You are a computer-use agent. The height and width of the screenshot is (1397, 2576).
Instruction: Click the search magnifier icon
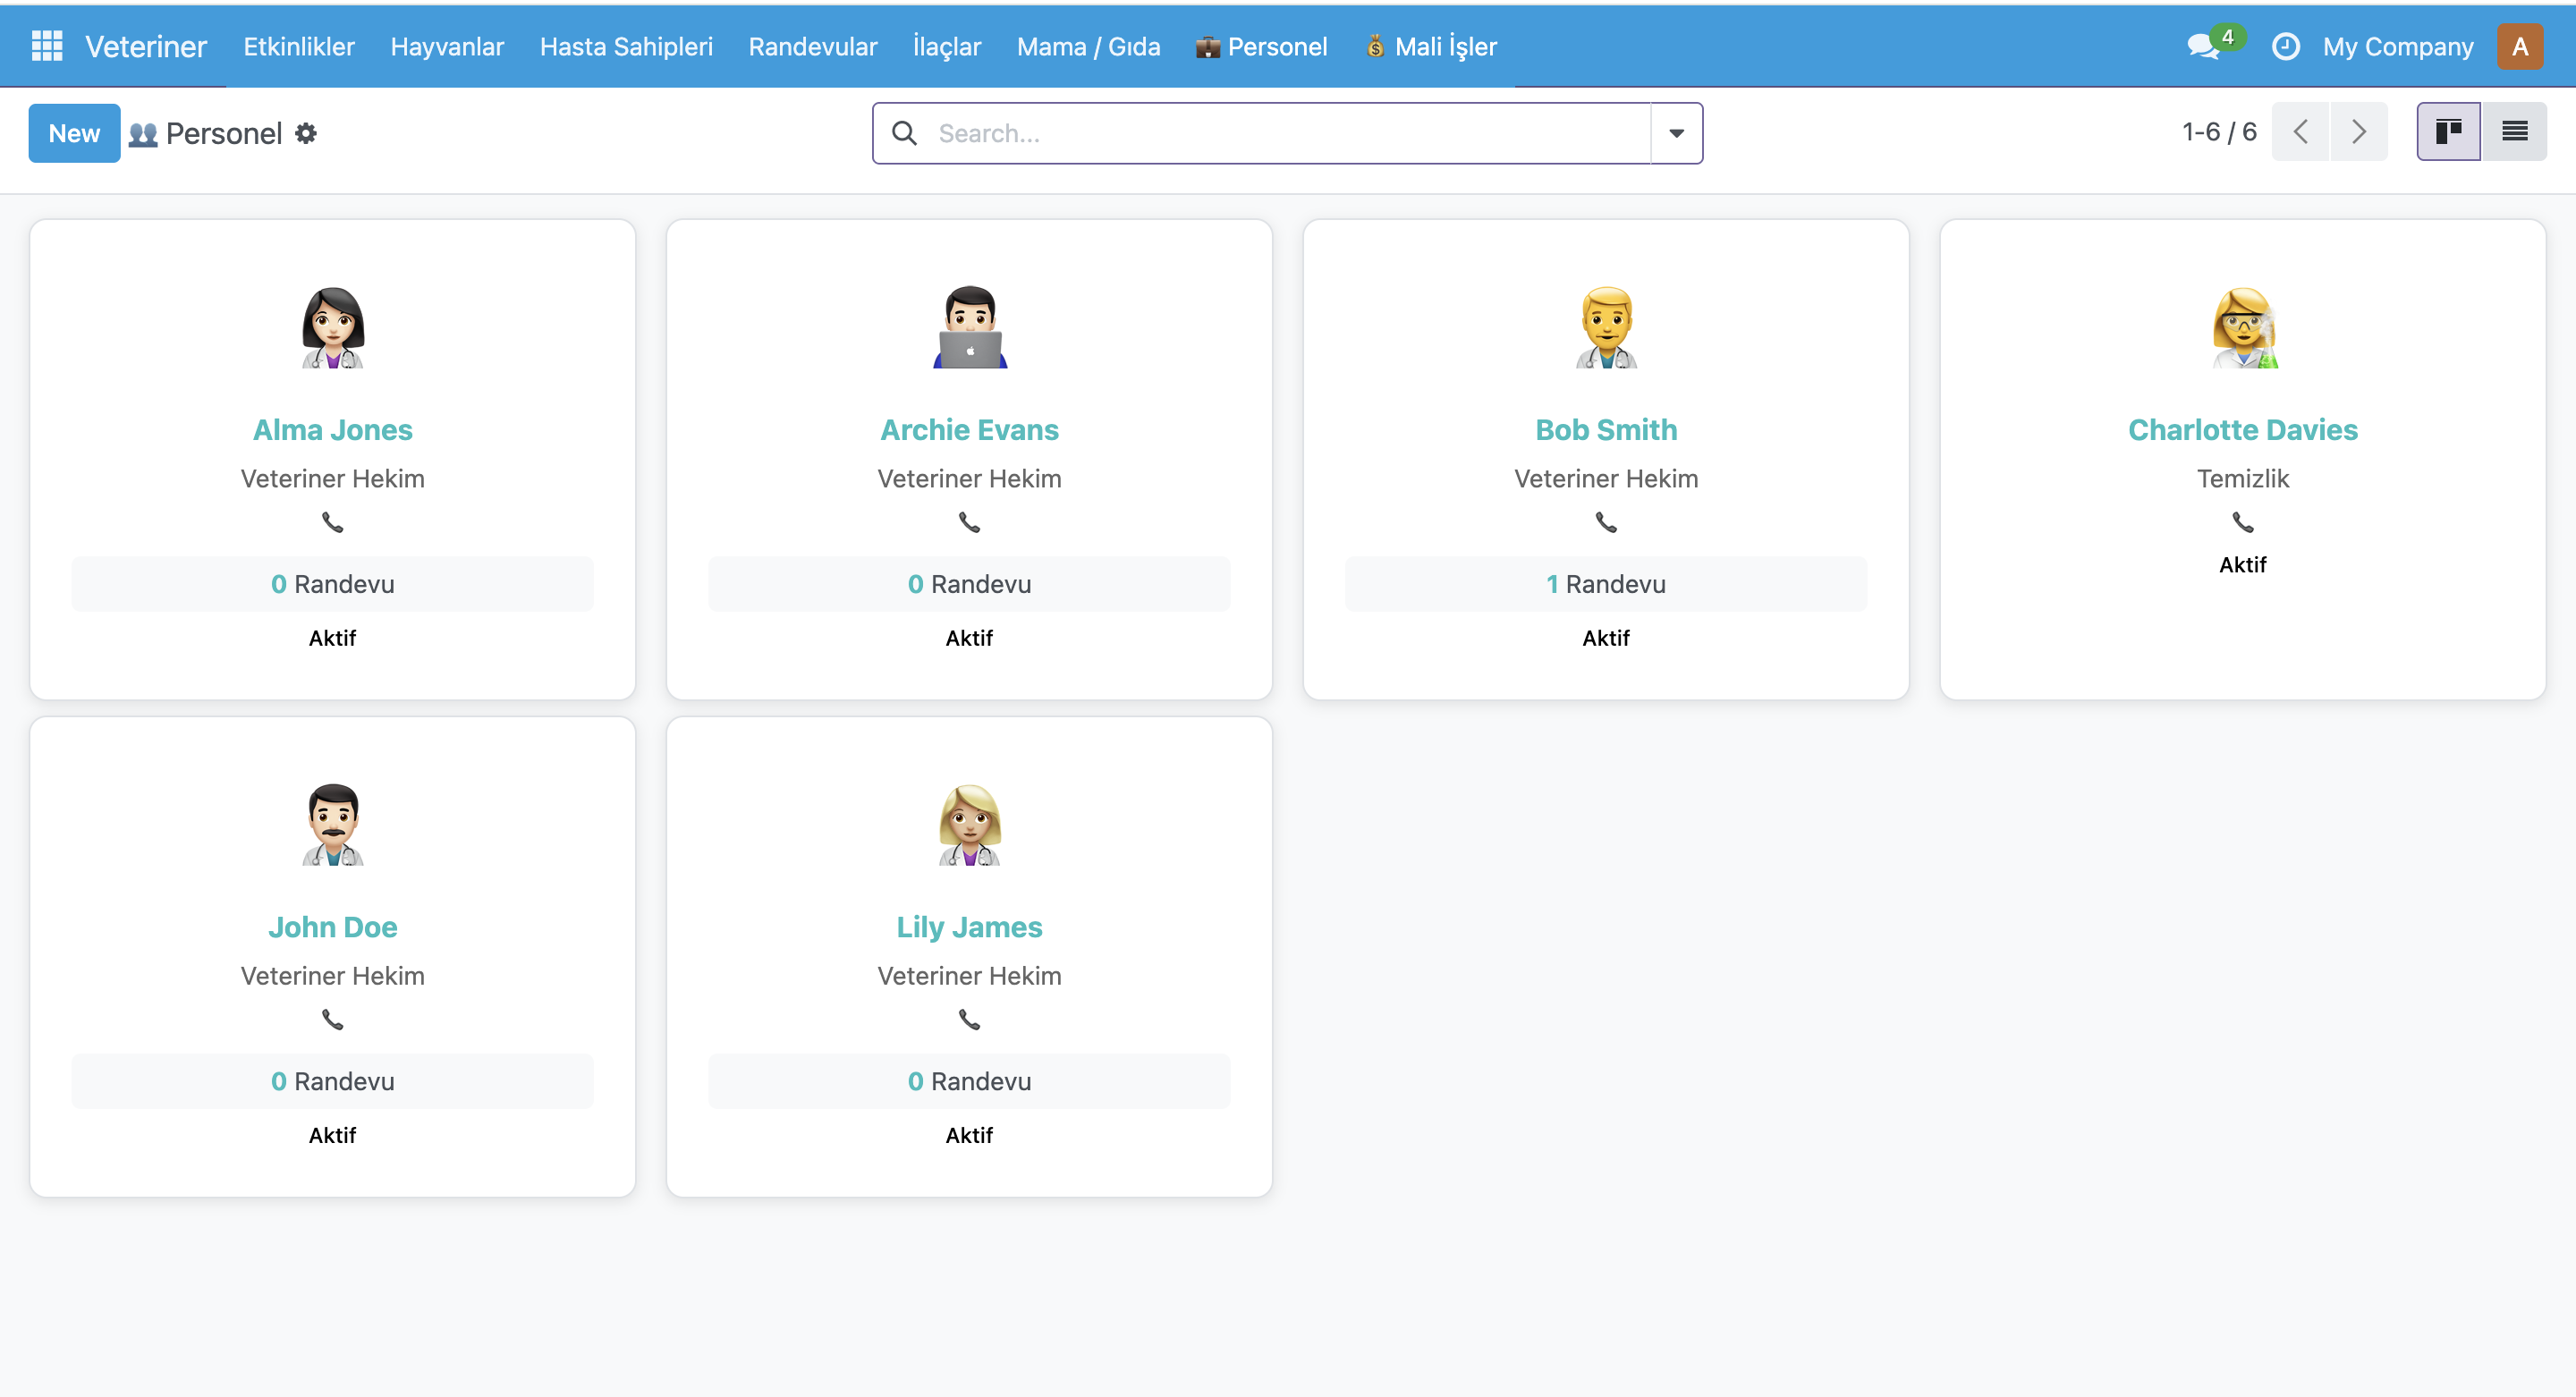904,133
